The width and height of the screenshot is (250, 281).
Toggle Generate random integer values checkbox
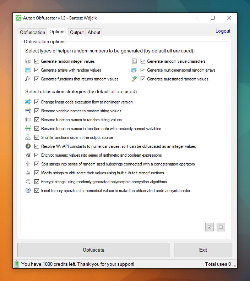[37, 61]
